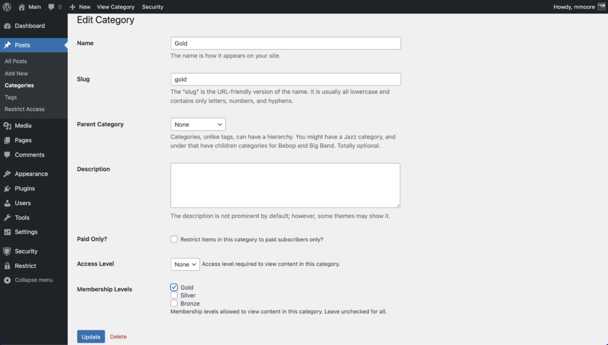
Task: Click the Media icon in sidebar
Action: coord(7,126)
